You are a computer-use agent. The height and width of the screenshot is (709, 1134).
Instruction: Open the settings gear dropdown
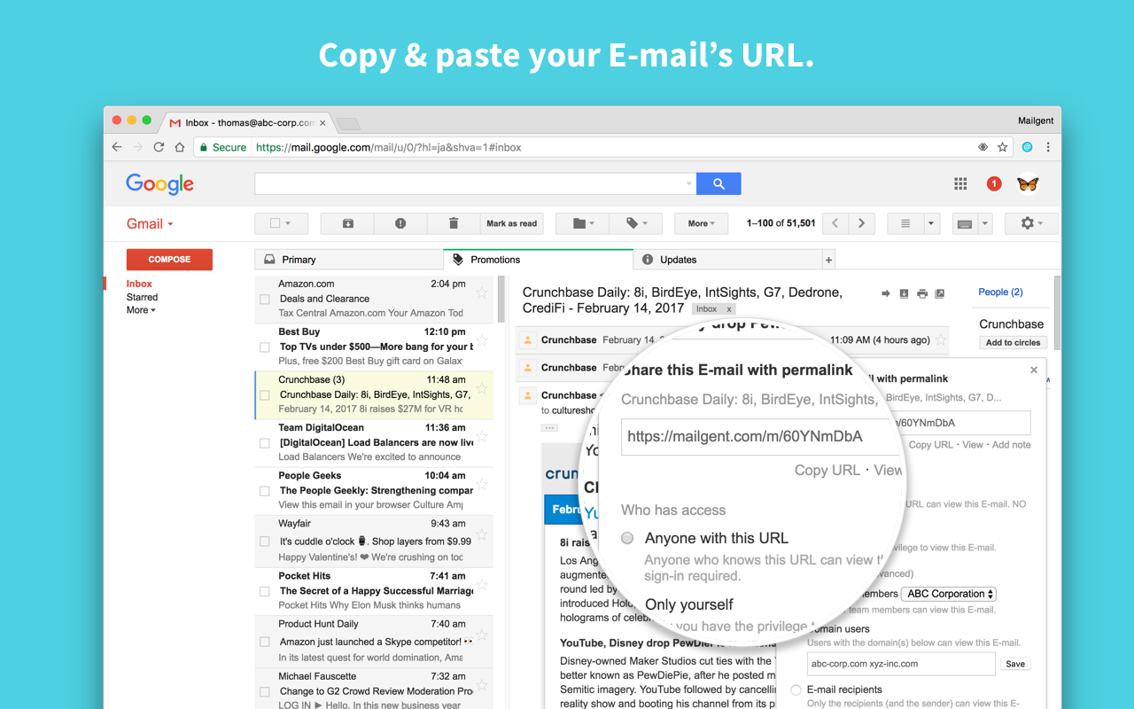click(x=1031, y=223)
